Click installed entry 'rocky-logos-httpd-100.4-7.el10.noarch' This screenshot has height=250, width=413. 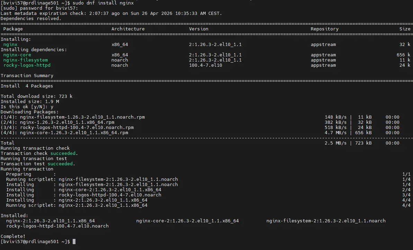tap(57, 226)
